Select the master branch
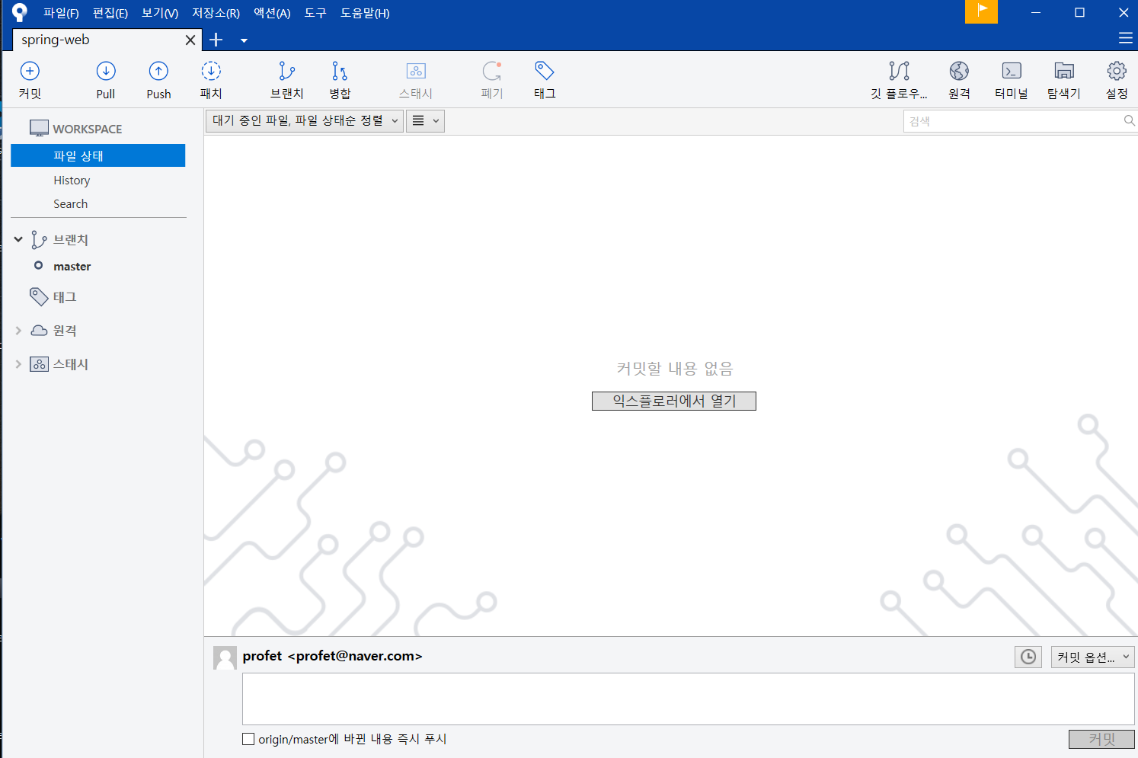 [72, 267]
